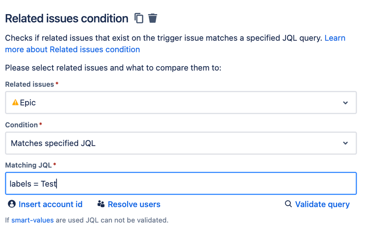Click the Insert account id link text
372x228 pixels.
(x=51, y=204)
